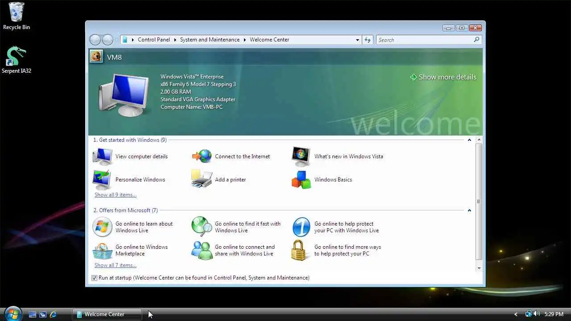571x321 pixels.
Task: Collapse Offers from Microsoft section
Action: click(x=469, y=210)
